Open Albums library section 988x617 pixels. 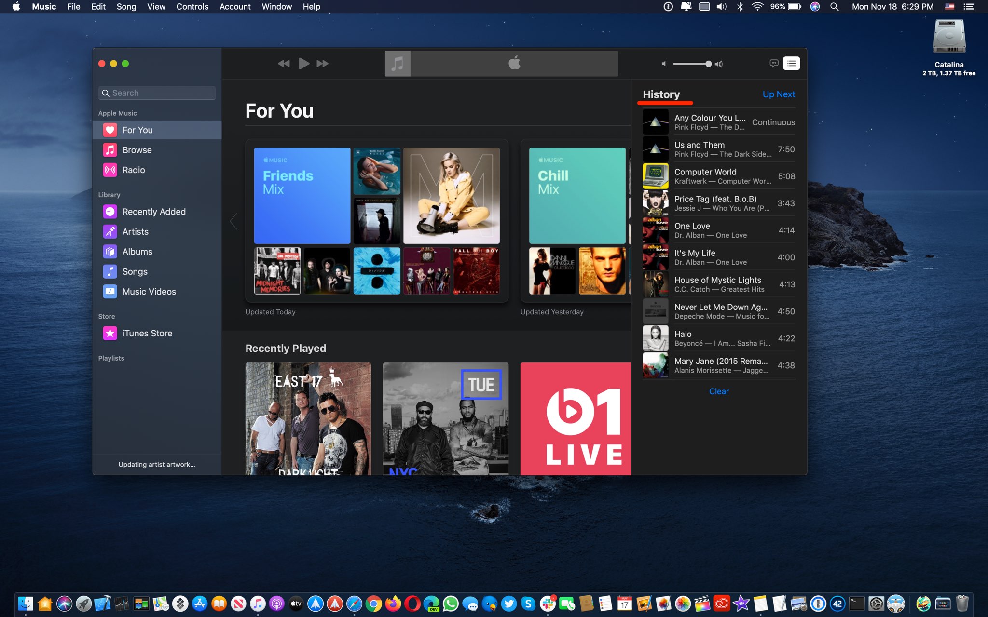coord(157,252)
